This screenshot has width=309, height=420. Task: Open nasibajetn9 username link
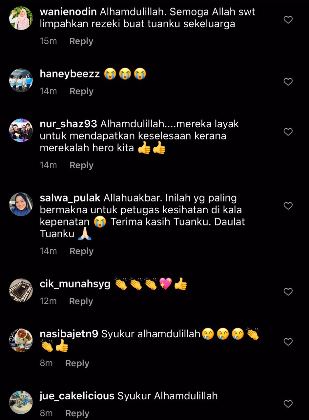coord(69,334)
